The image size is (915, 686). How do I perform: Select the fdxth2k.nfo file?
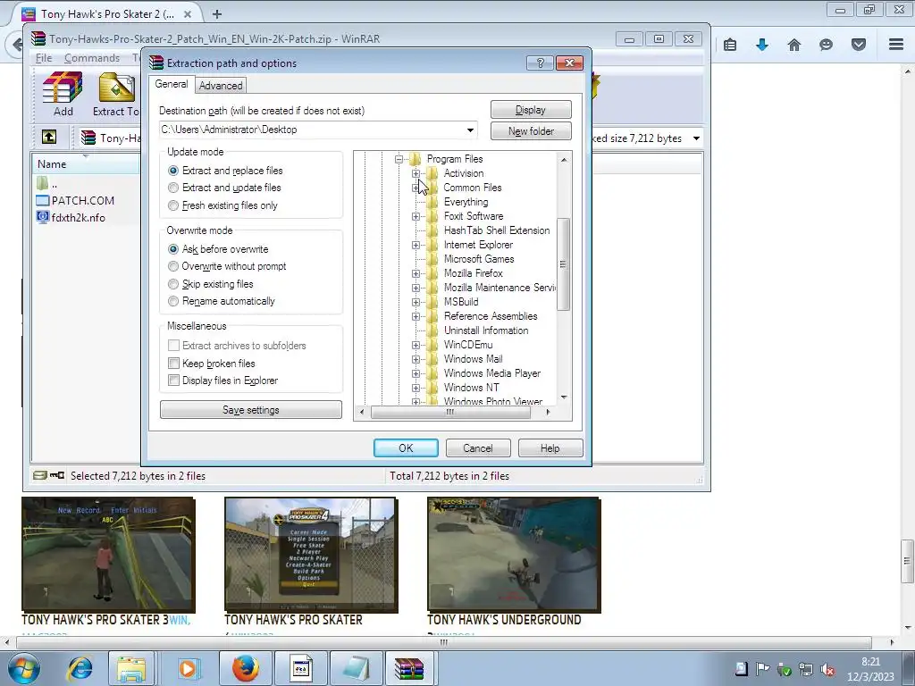(x=71, y=218)
